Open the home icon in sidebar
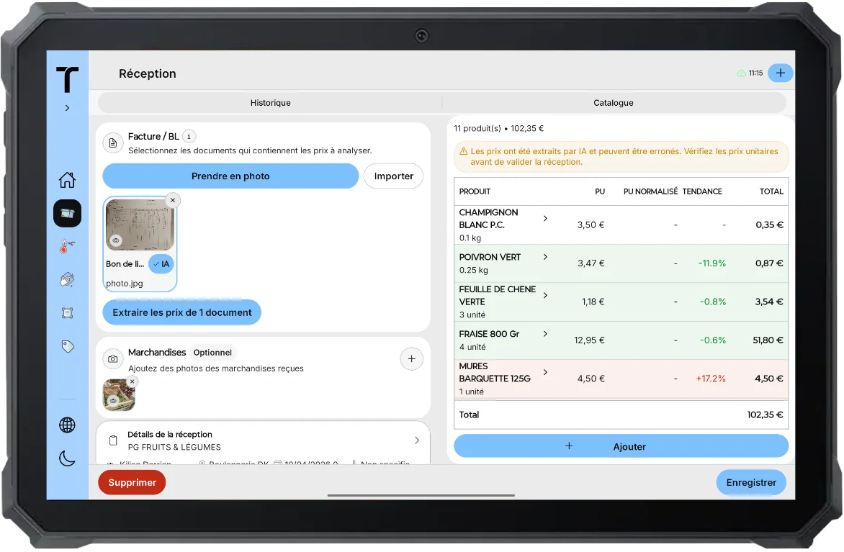844x552 pixels. [x=67, y=180]
